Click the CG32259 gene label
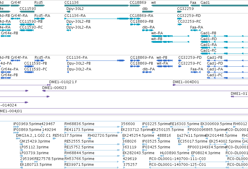 (185, 8)
